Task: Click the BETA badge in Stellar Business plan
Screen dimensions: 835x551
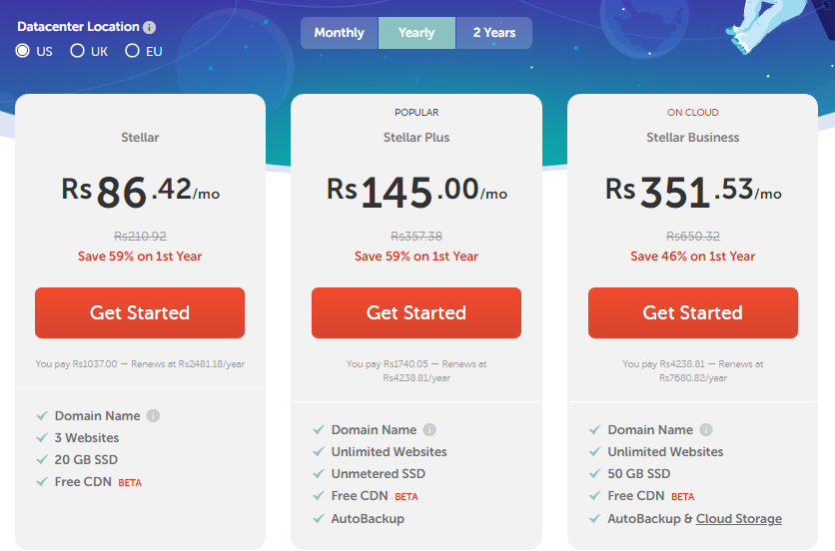Action: click(x=682, y=497)
